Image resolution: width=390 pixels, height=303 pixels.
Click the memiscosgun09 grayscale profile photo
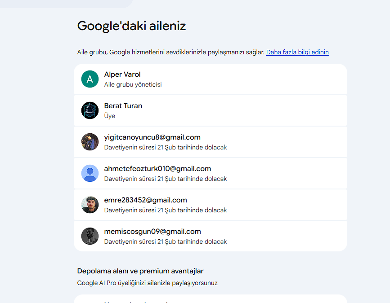click(x=90, y=236)
